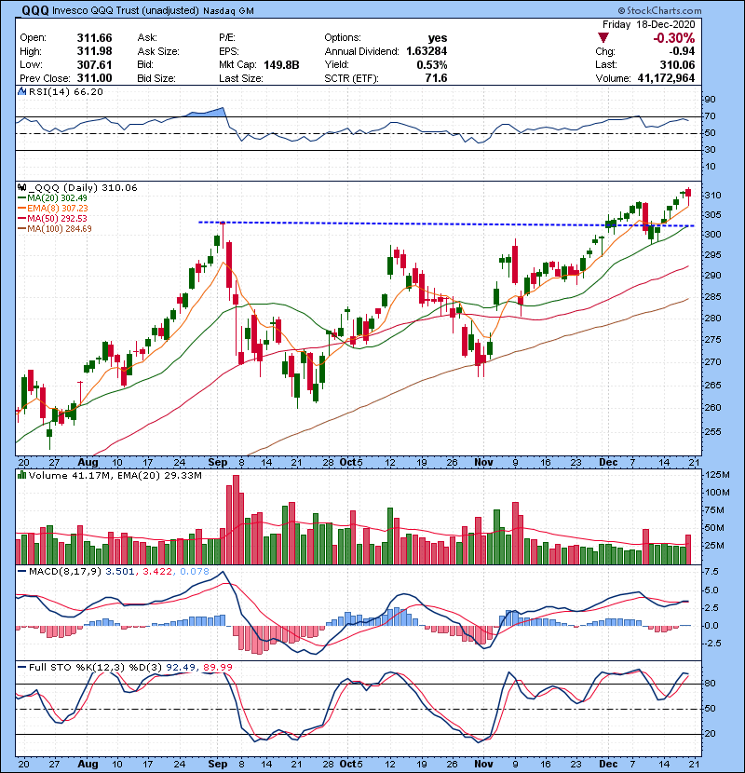Click the Low price value 307.61
Viewport: 745px width, 773px height.
[94, 64]
